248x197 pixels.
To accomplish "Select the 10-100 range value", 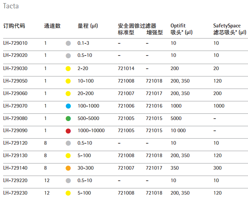I will (x=86, y=81).
